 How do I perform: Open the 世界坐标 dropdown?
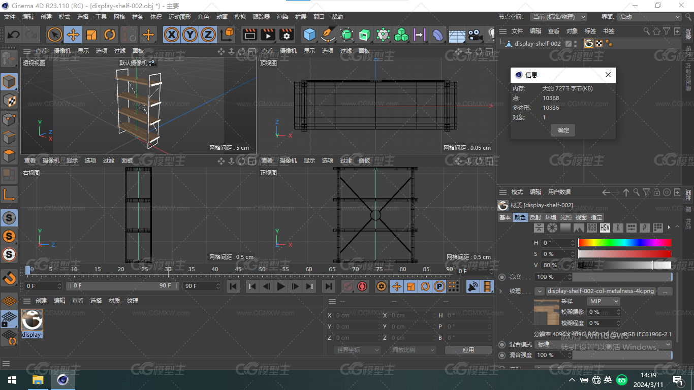coord(358,350)
